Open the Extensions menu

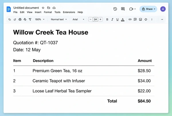(x=69, y=12)
